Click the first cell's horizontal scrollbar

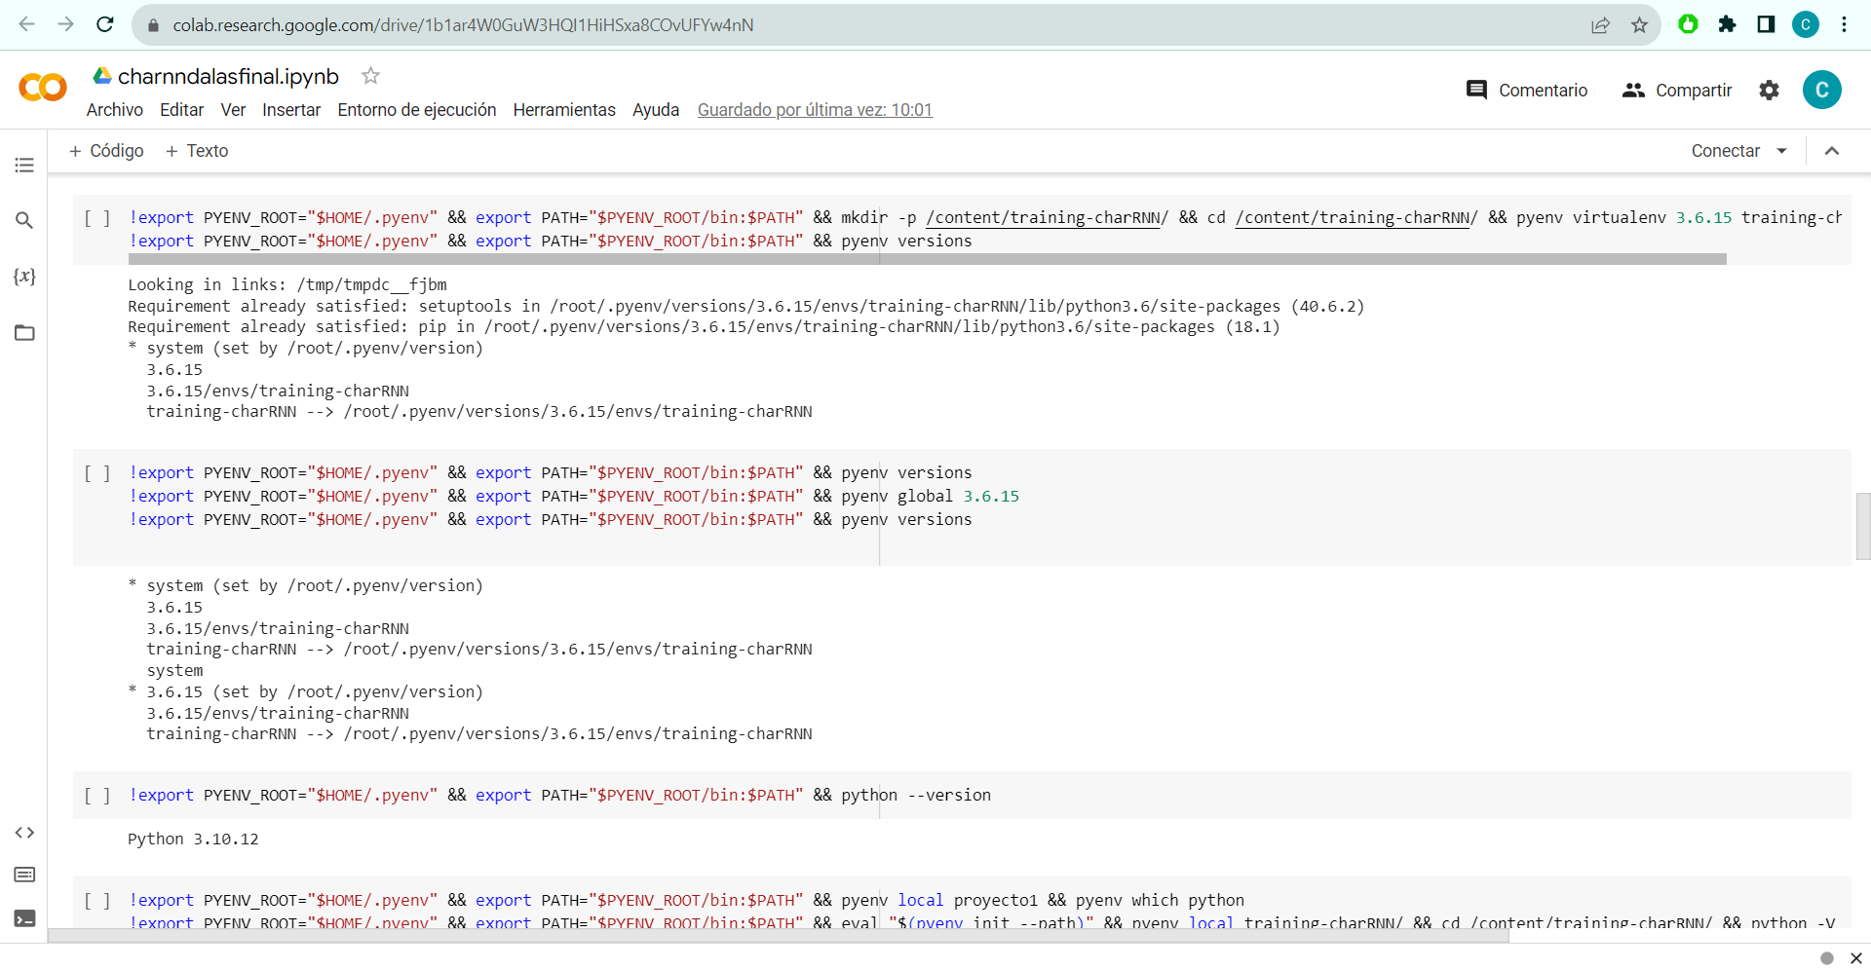click(x=927, y=259)
